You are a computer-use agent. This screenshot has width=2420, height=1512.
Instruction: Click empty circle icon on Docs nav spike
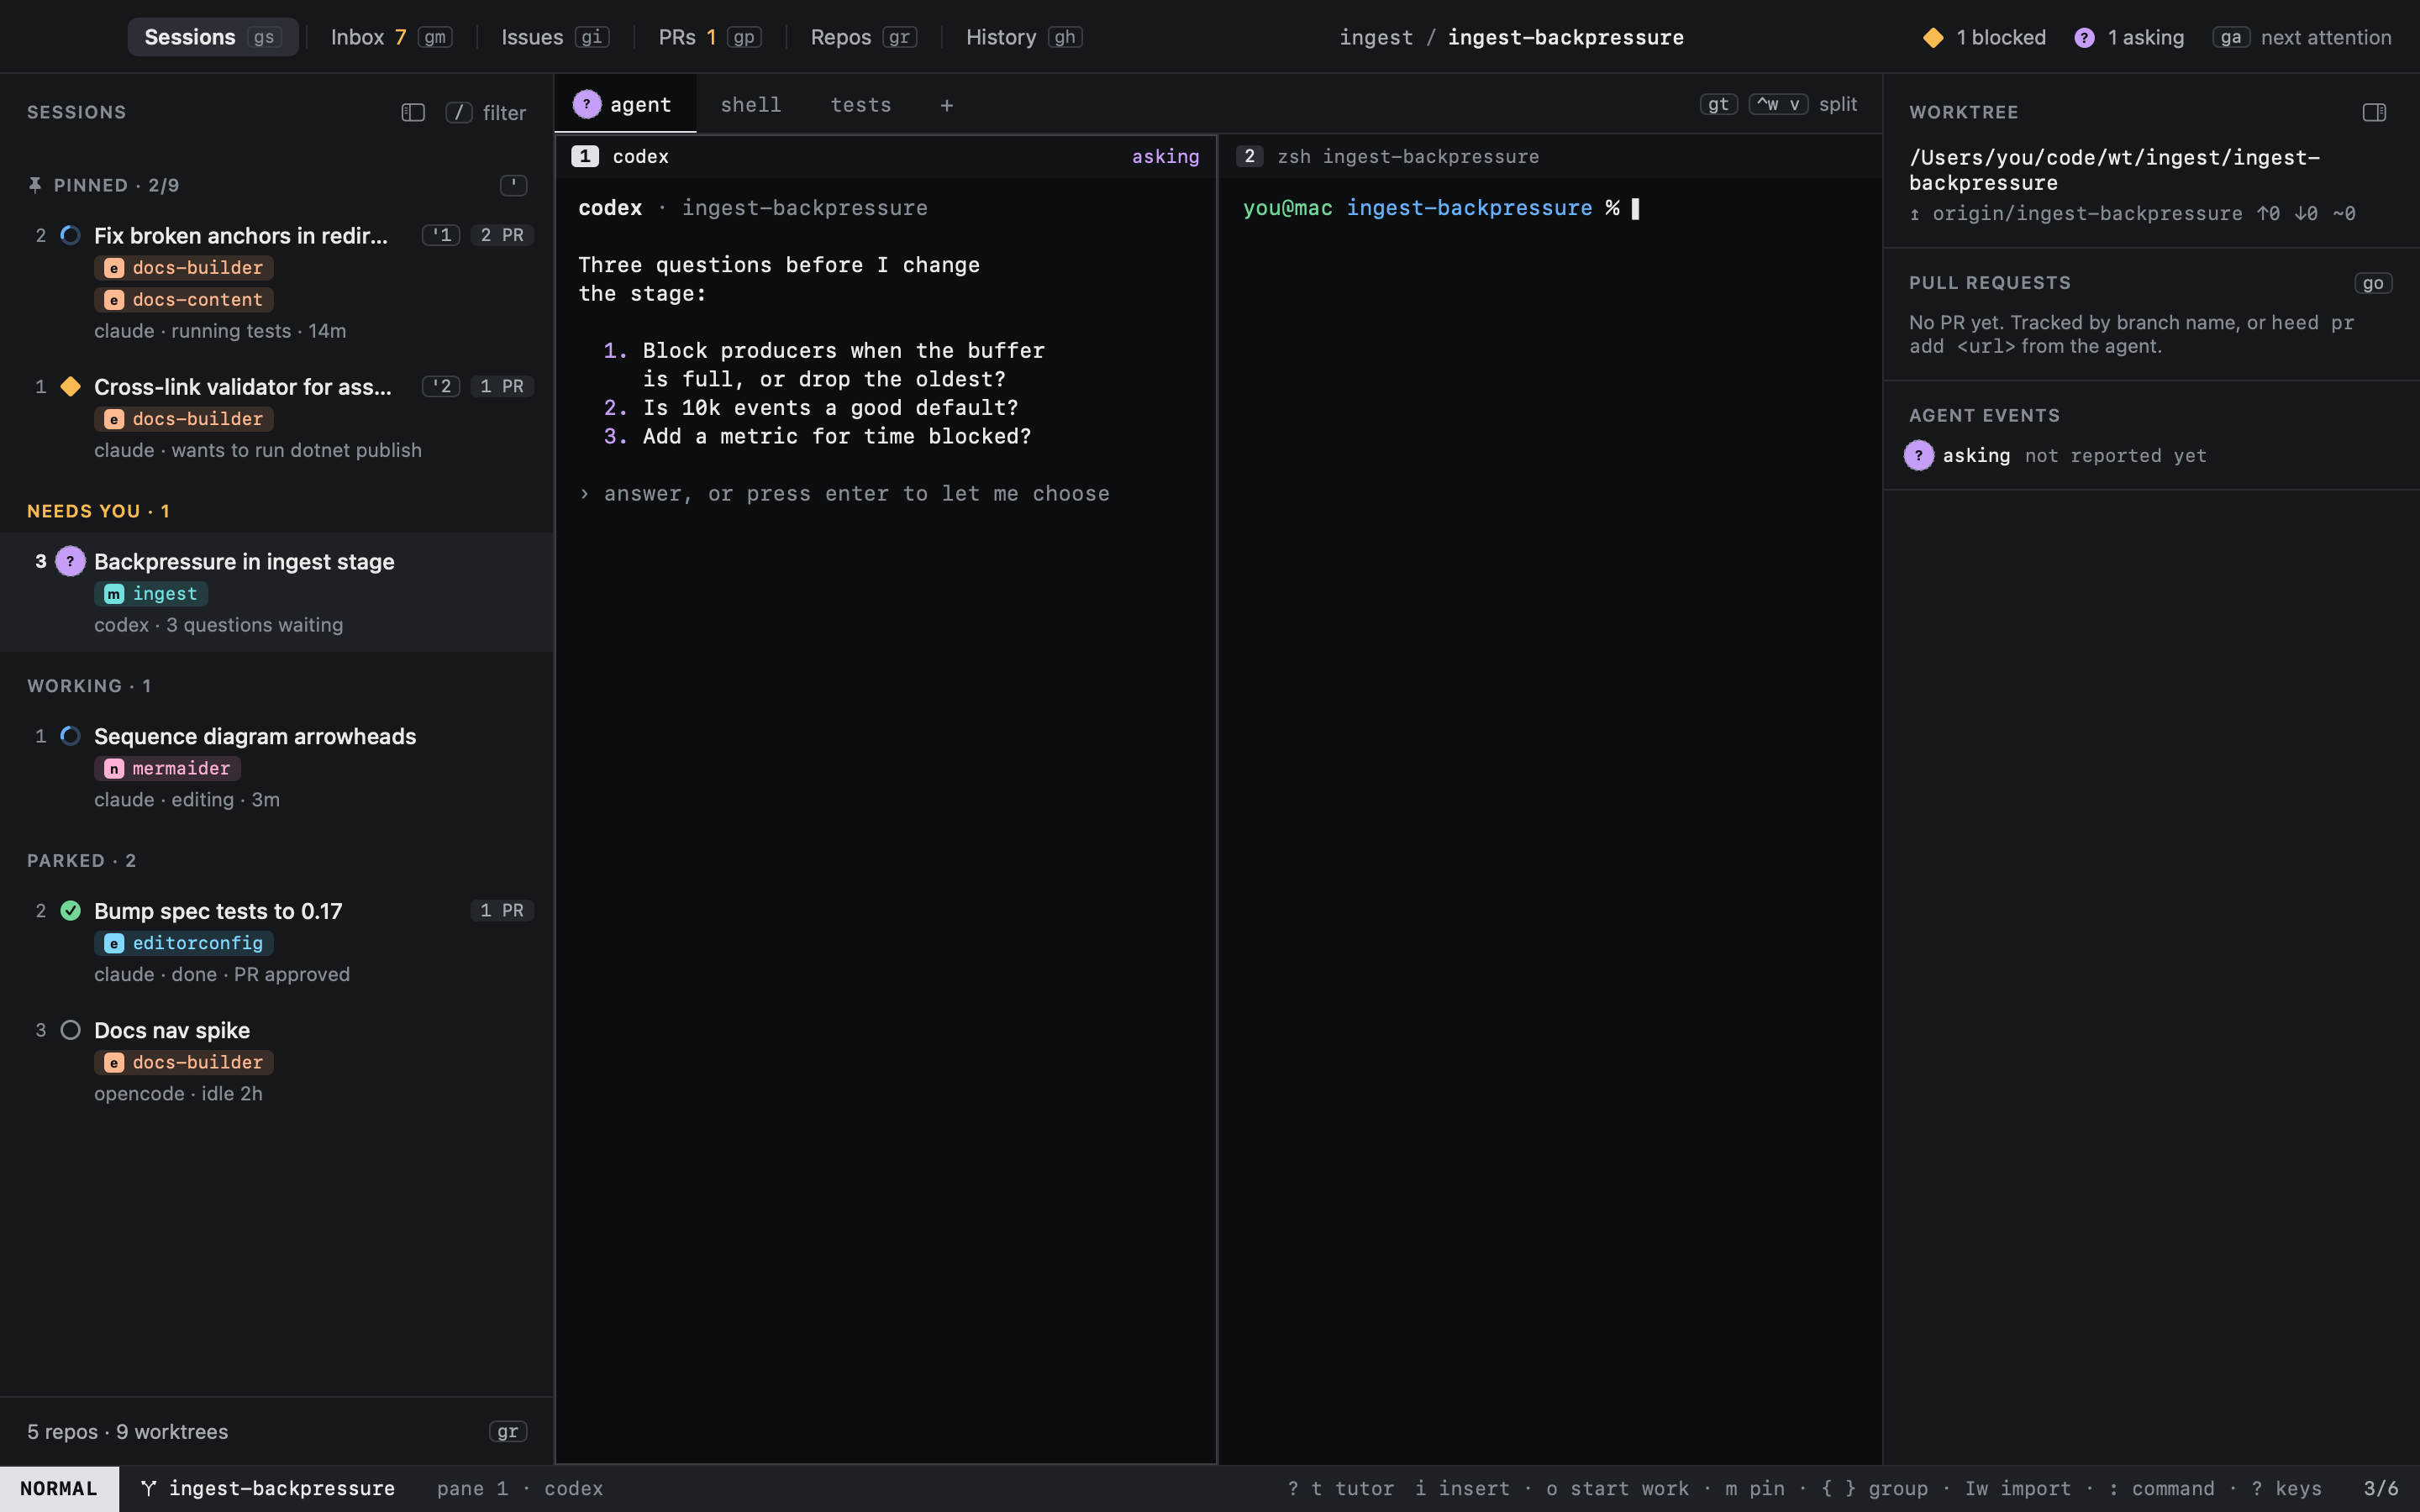[70, 1030]
